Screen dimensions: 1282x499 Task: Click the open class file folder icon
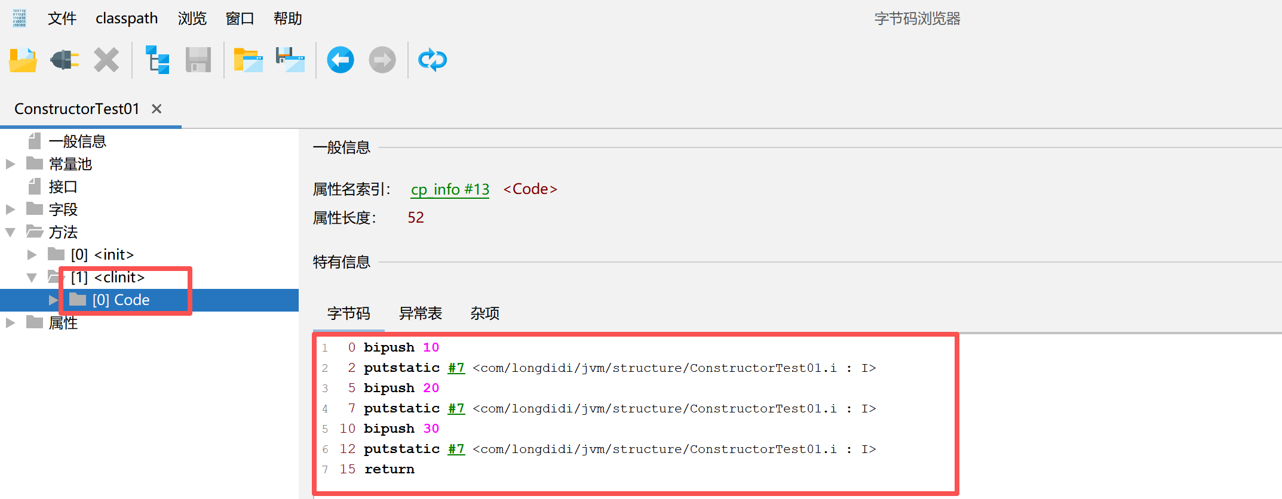(23, 60)
